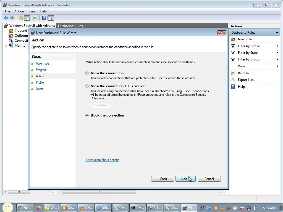Switch to VLC taskbar button
The height and width of the screenshot is (212, 283).
tap(86, 208)
